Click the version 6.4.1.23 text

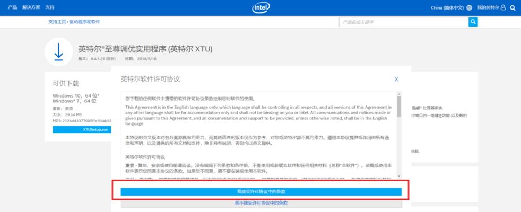(97, 59)
